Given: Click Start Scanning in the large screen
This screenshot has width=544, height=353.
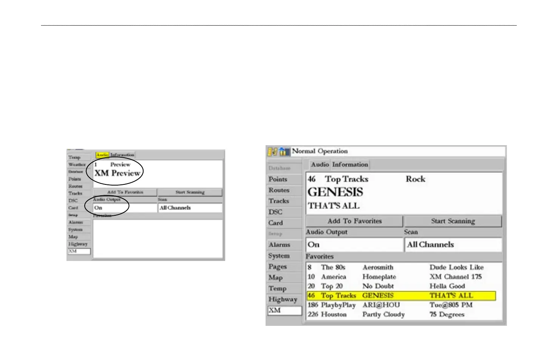Looking at the screenshot, I should tap(453, 221).
